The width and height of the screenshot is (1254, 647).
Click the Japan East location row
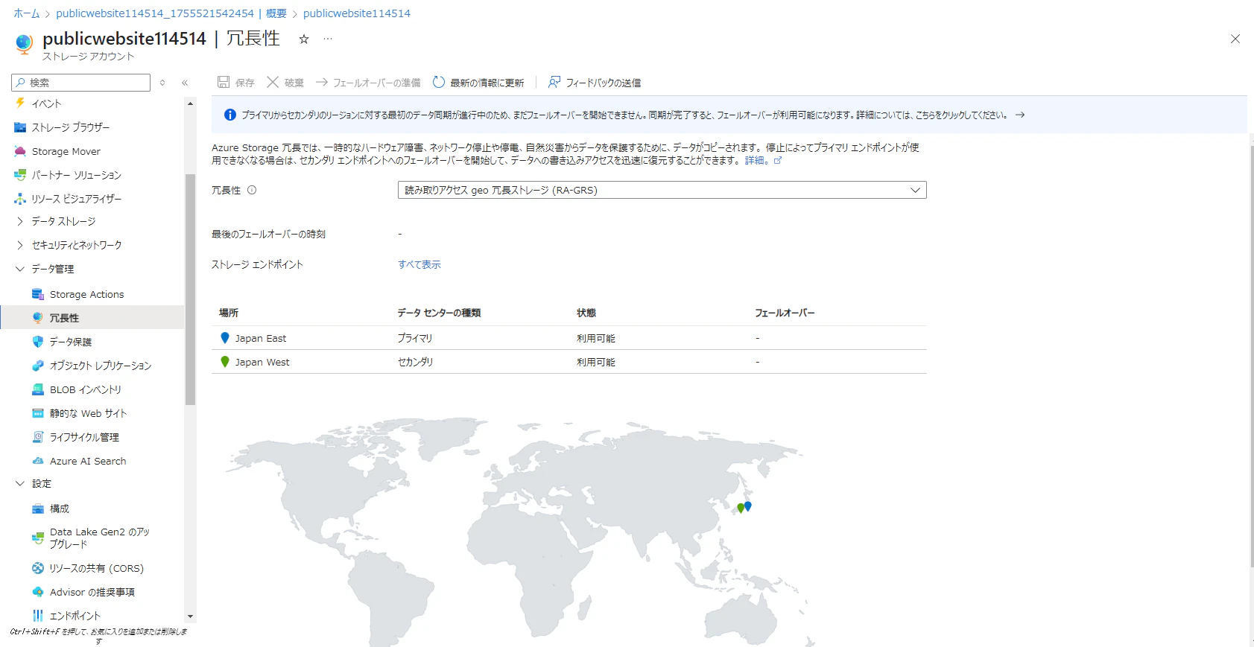click(x=569, y=338)
